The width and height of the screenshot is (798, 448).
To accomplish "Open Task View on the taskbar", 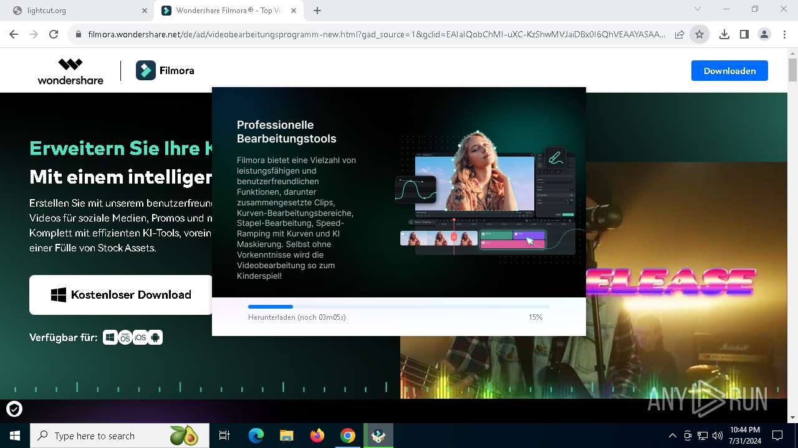I will (x=224, y=436).
